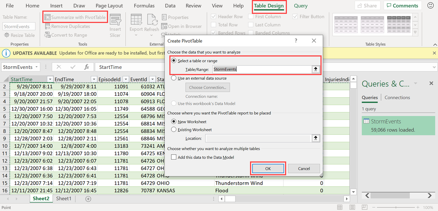Enable the Total Row checkbox

click(213, 24)
